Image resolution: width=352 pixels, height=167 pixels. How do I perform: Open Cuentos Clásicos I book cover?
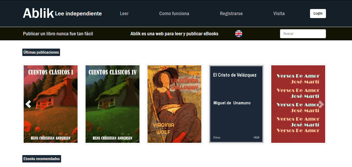[51, 104]
